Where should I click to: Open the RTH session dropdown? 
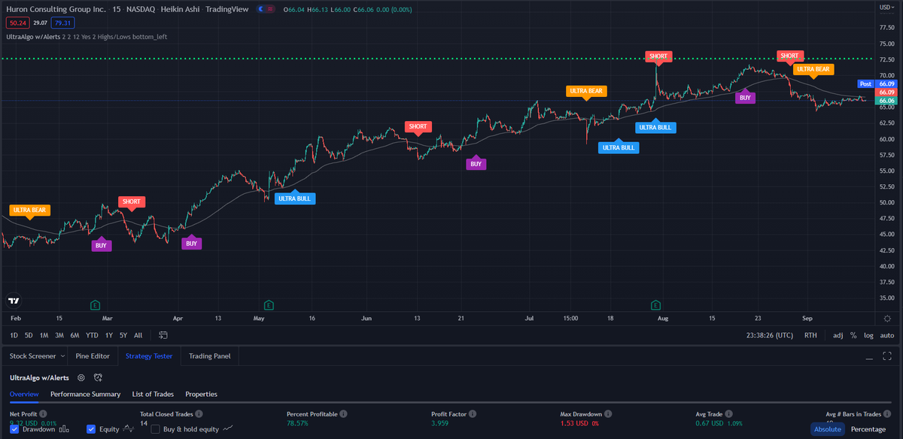[x=810, y=335]
